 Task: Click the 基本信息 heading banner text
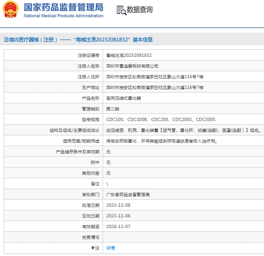point(143,40)
